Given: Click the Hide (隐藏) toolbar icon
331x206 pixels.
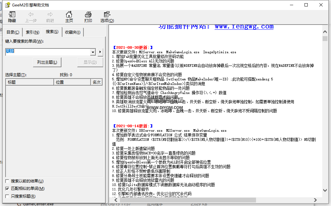Looking at the screenshot, I should [x=12, y=17].
